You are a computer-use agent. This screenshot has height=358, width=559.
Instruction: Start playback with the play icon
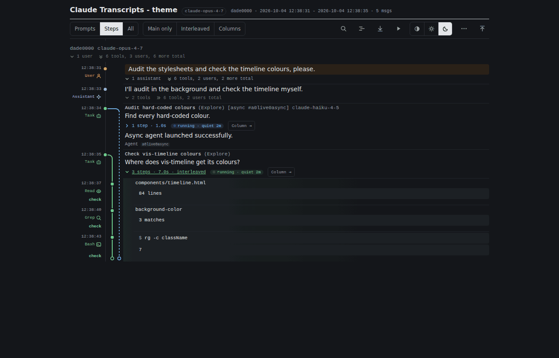click(x=398, y=29)
